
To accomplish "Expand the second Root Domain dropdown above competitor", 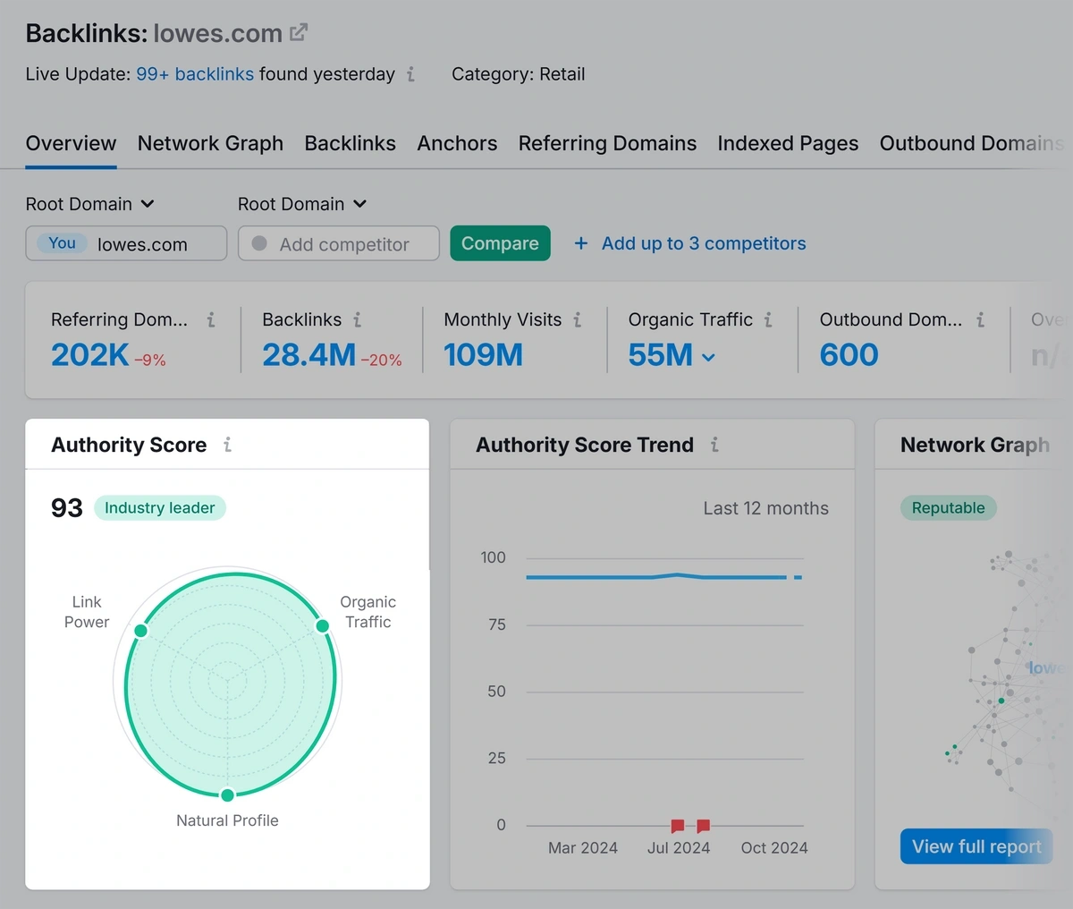I will point(302,204).
